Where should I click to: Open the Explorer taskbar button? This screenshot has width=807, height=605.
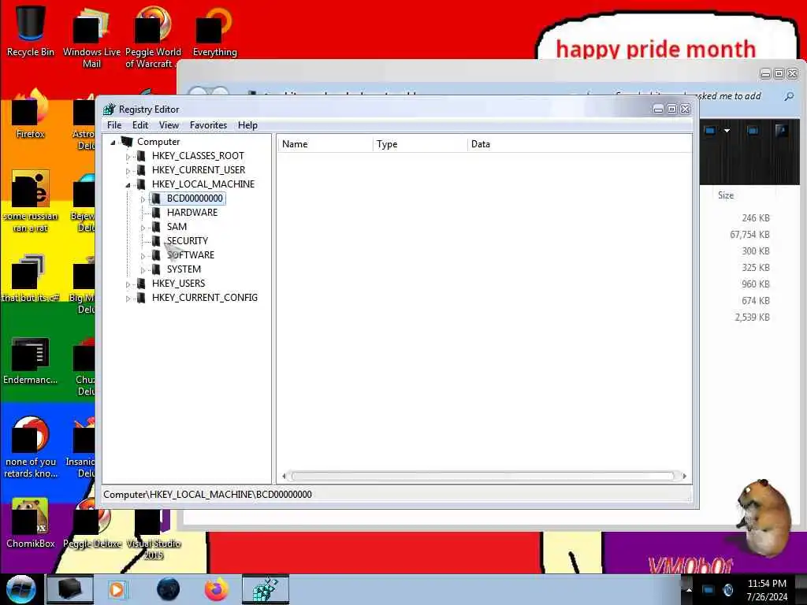pyautogui.click(x=69, y=589)
